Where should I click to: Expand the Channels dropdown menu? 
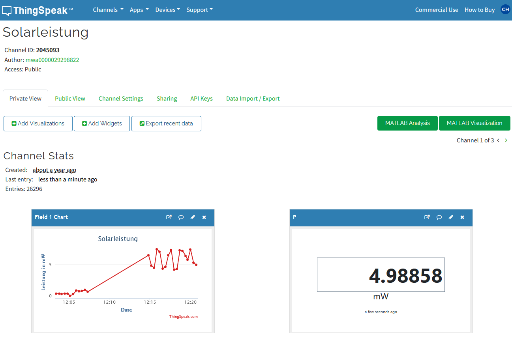[x=108, y=10]
